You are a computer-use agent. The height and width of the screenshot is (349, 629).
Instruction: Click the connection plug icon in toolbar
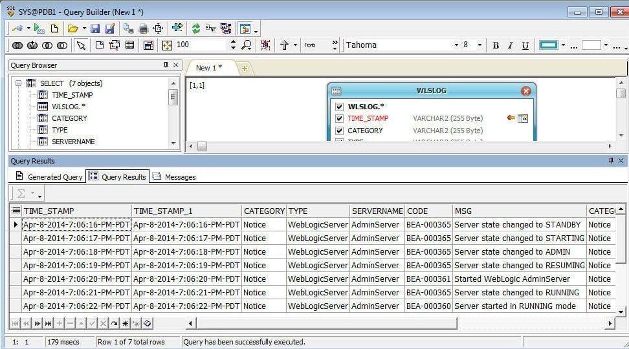click(x=17, y=28)
